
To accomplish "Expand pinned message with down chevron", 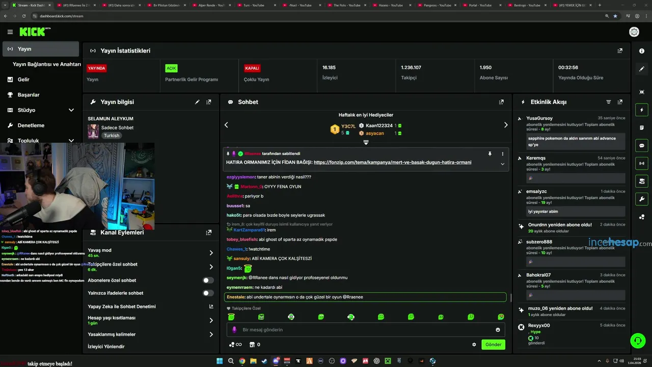I will [x=503, y=164].
